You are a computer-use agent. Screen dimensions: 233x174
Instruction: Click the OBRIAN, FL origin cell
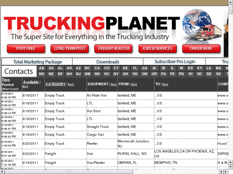click(136, 163)
